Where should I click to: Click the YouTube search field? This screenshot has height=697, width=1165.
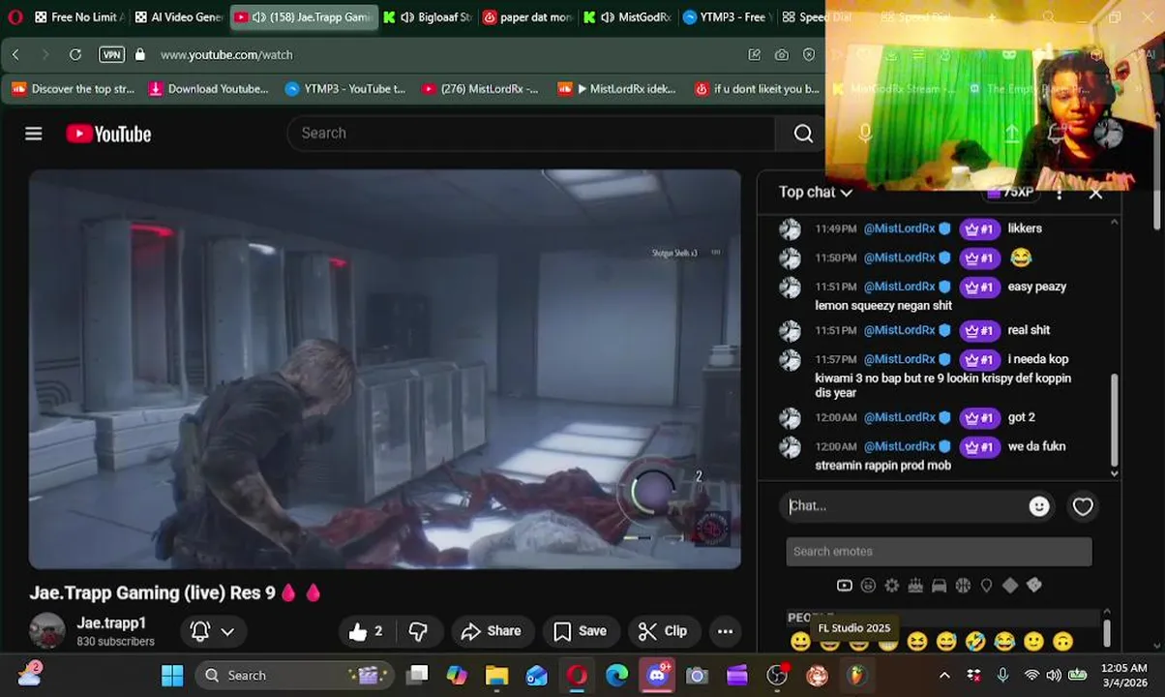pos(532,134)
